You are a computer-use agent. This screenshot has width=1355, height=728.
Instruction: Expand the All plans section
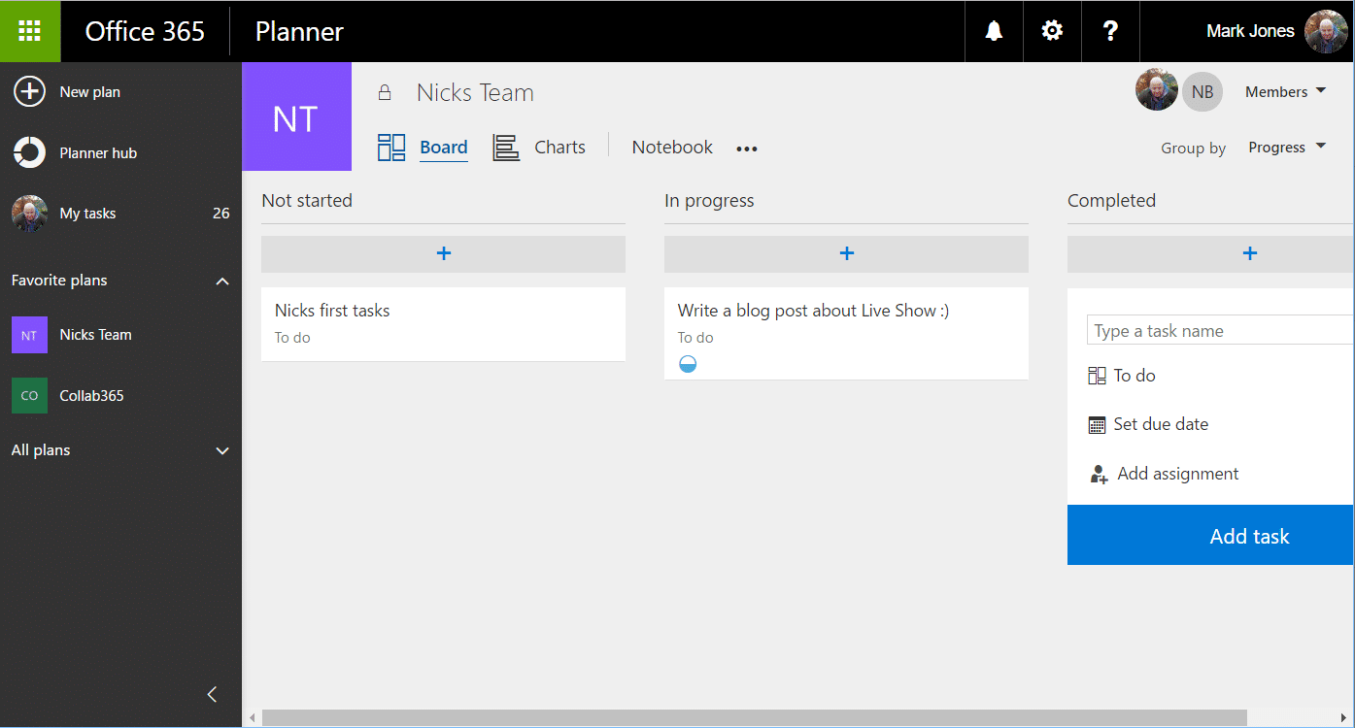pyautogui.click(x=222, y=450)
